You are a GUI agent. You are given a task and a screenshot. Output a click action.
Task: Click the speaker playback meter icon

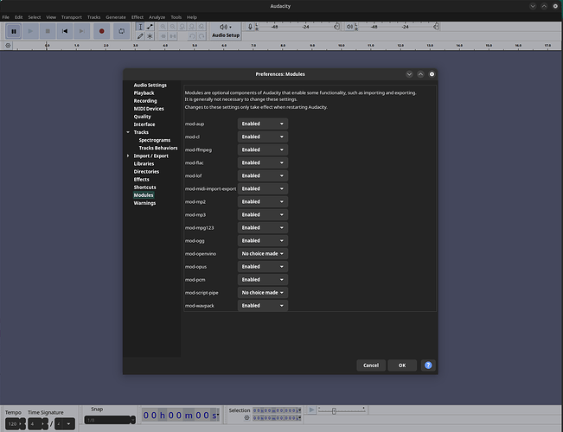click(x=349, y=27)
